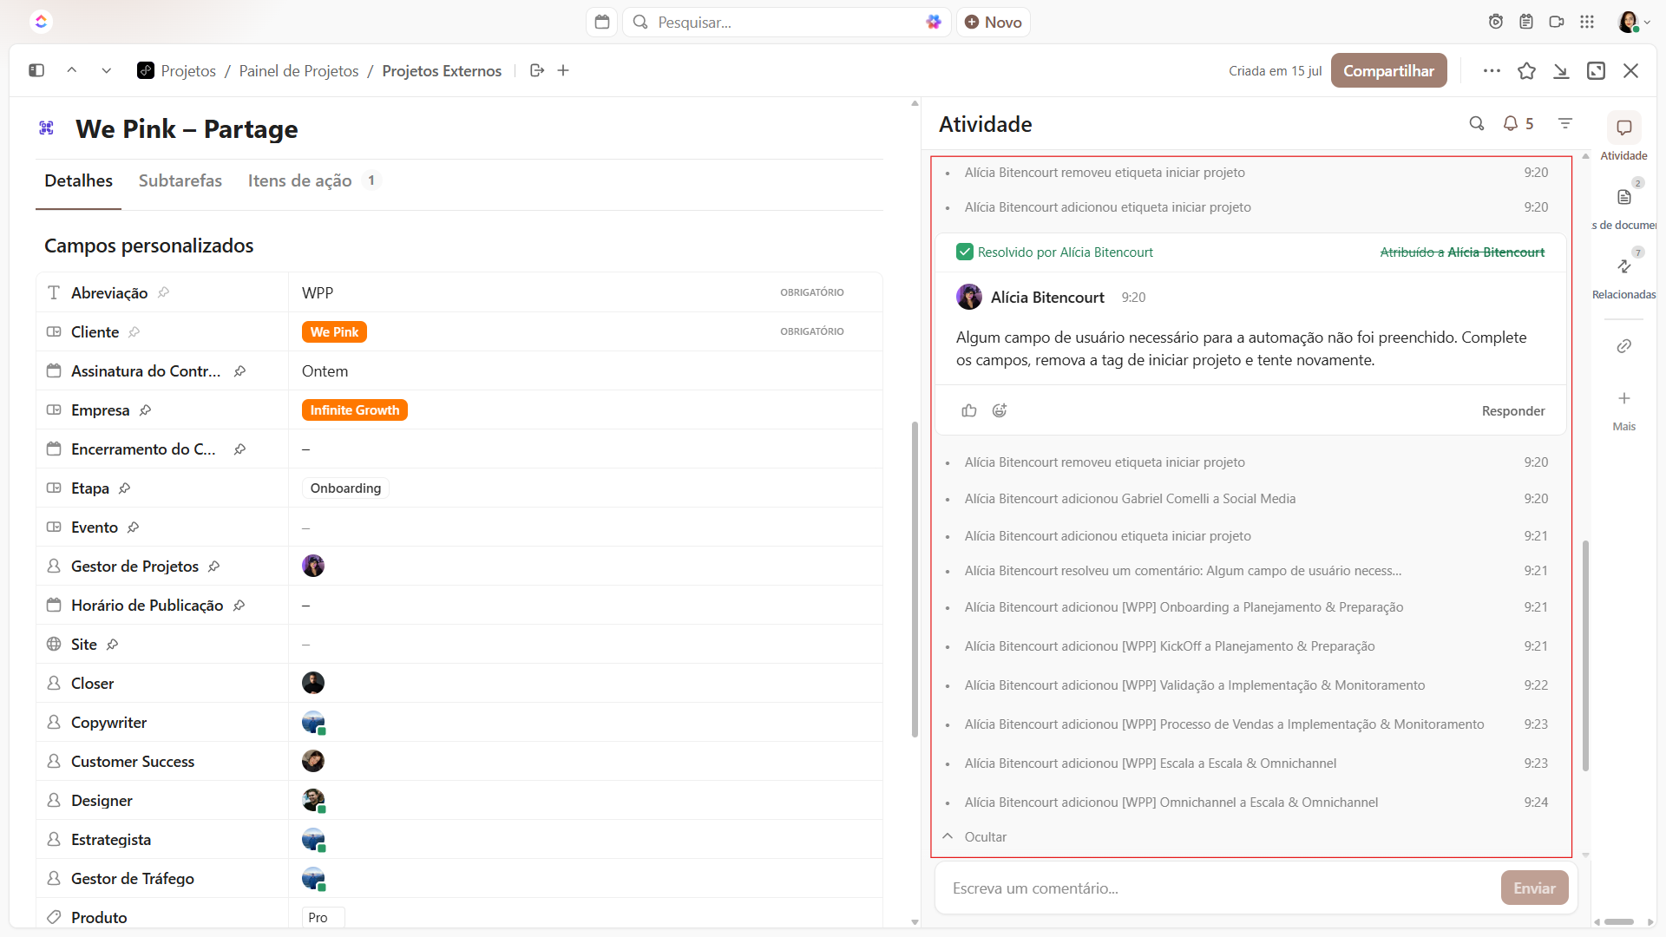Open the Atividade side panel icon

click(x=1624, y=128)
